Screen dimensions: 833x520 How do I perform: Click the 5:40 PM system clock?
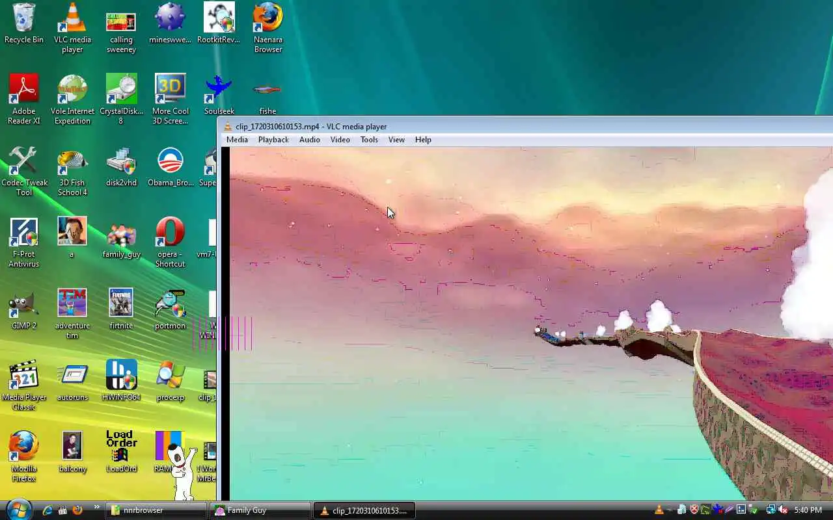808,510
